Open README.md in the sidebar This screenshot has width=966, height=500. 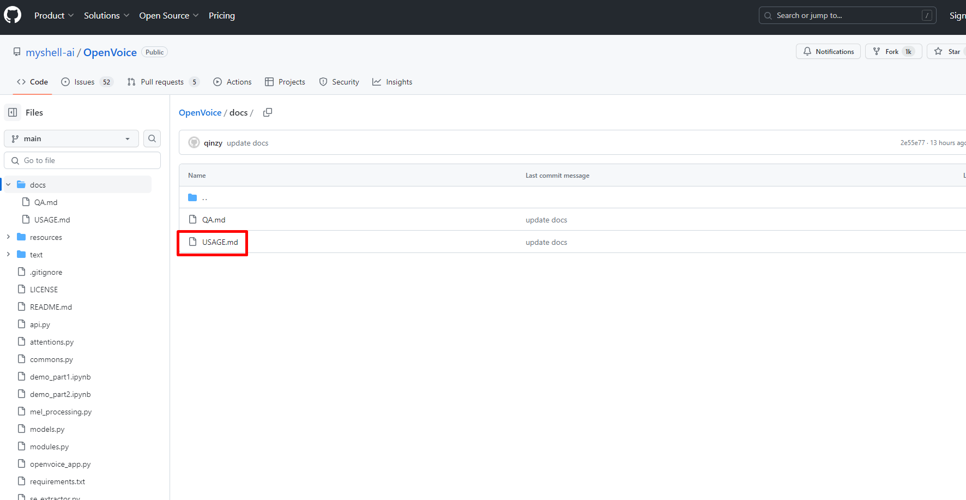pyautogui.click(x=51, y=307)
